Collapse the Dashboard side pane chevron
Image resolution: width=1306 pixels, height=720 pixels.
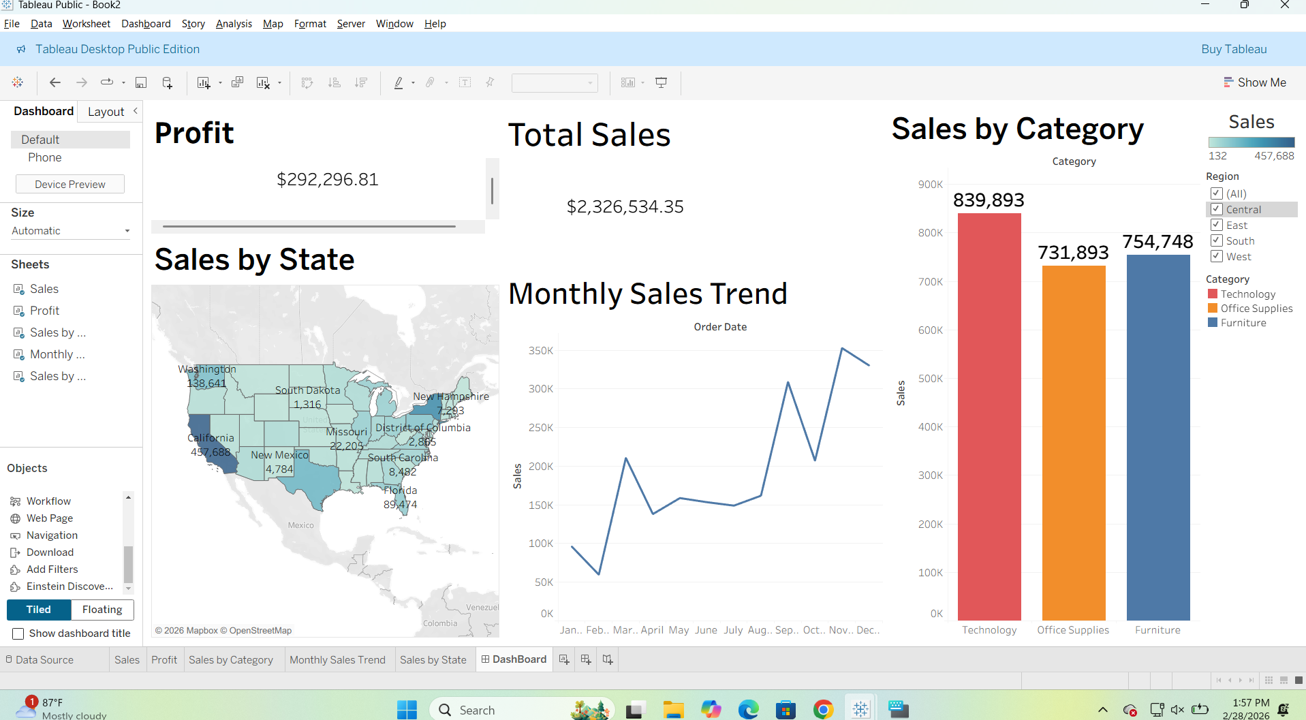136,111
